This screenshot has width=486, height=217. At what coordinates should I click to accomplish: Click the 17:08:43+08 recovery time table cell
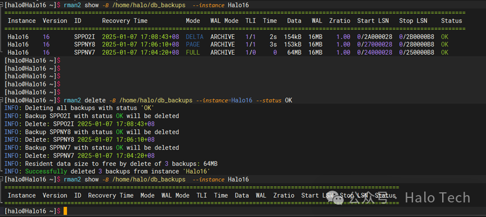pyautogui.click(x=140, y=37)
